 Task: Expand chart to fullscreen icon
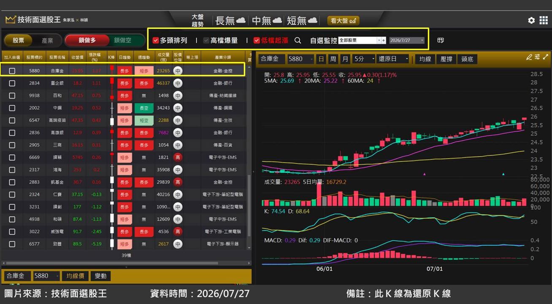pyautogui.click(x=546, y=57)
